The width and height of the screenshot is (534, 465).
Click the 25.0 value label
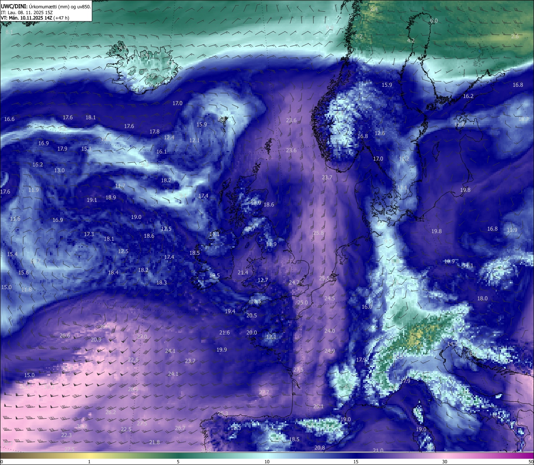302,302
